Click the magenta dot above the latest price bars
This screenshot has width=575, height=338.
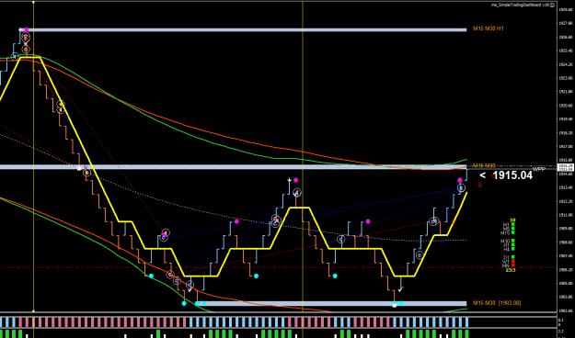pyautogui.click(x=460, y=180)
